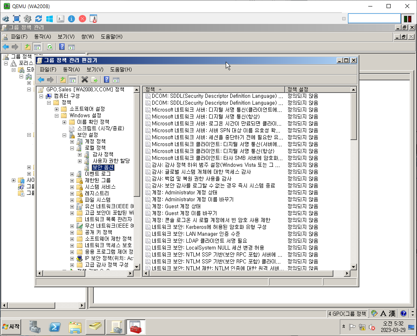Viewport: 417px width, 336px height.
Task: Click the help icon in the back management toolbar
Action: pyautogui.click(x=62, y=47)
